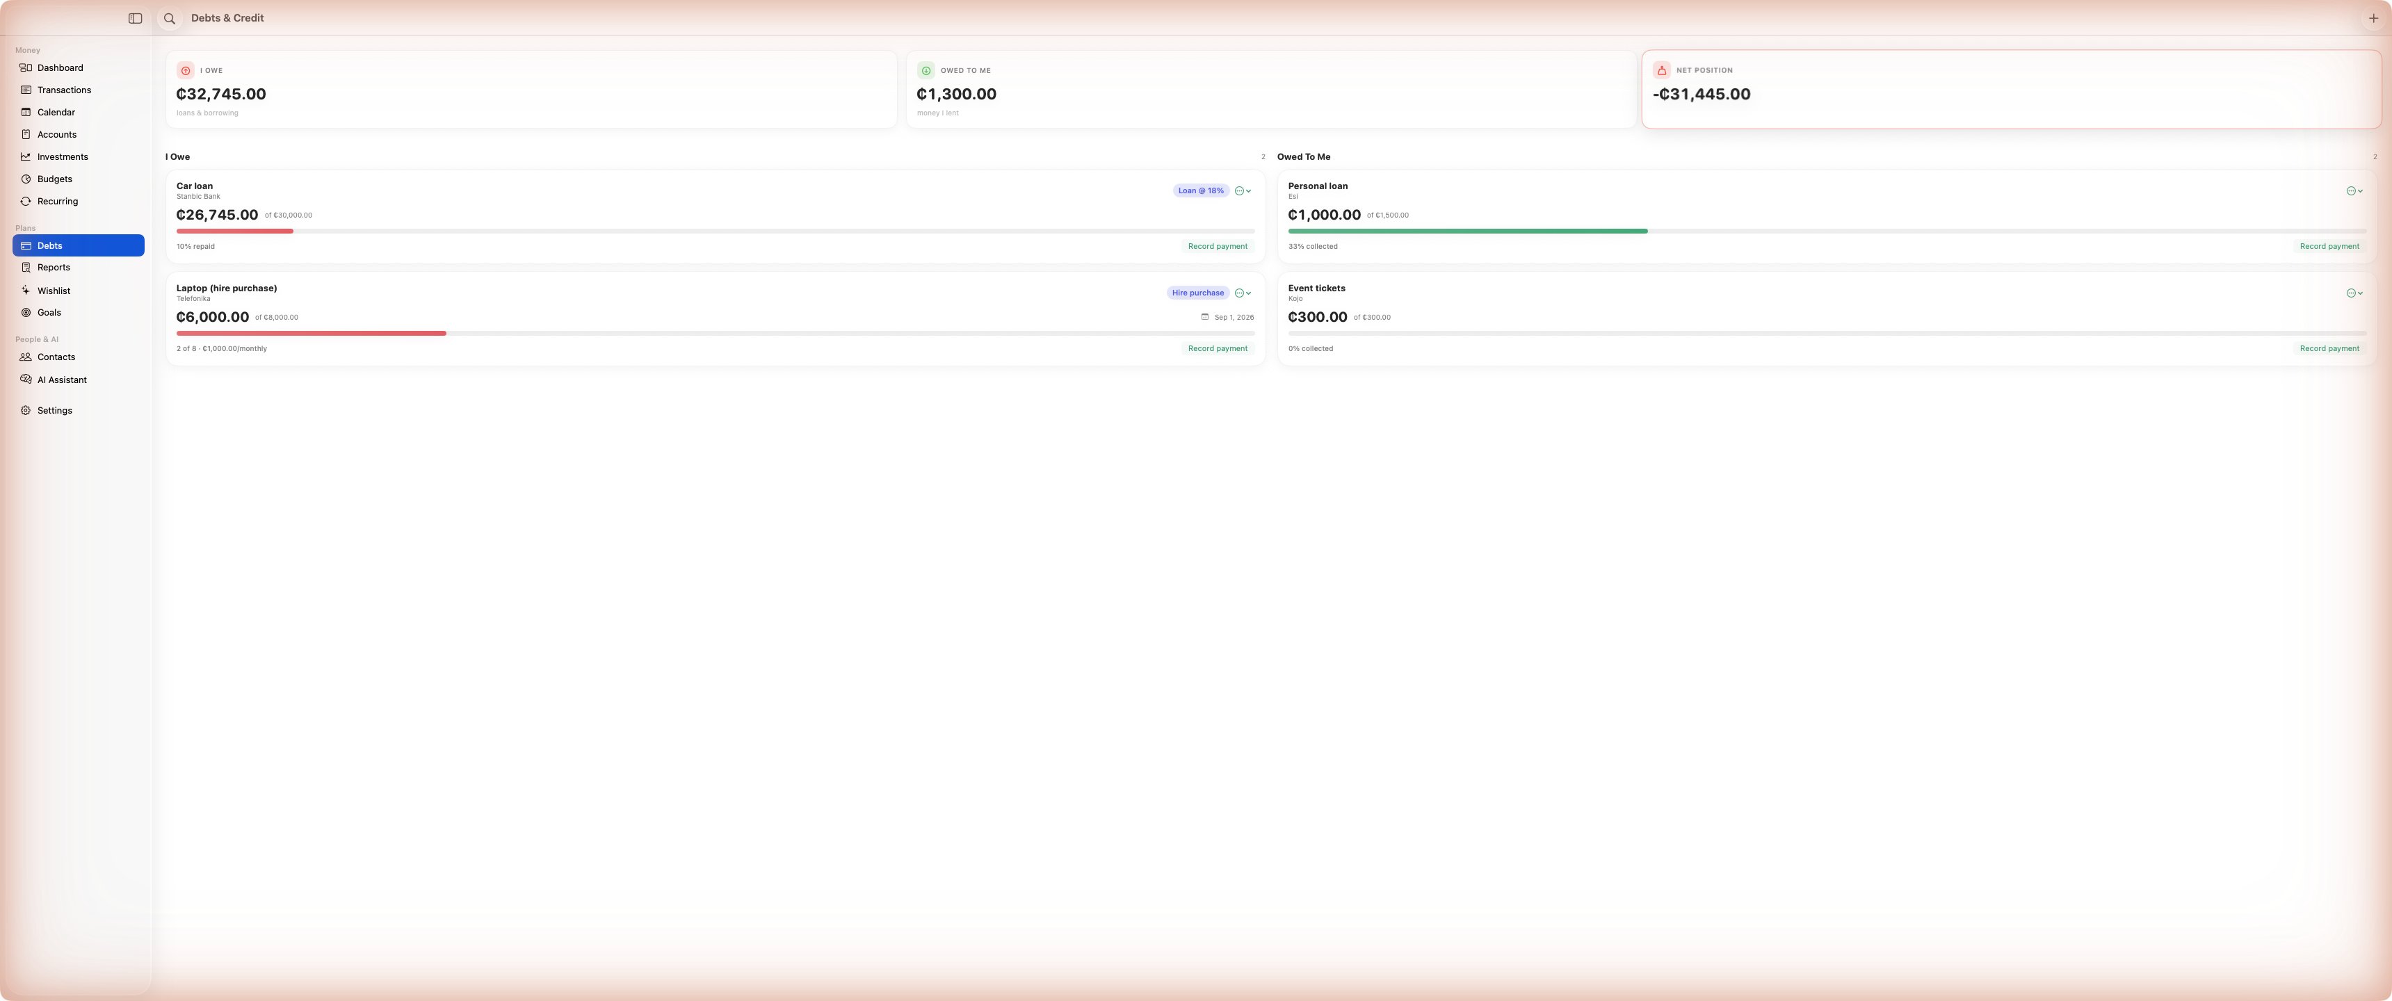
Task: Click the Recurring arrows icon
Action: tap(26, 202)
